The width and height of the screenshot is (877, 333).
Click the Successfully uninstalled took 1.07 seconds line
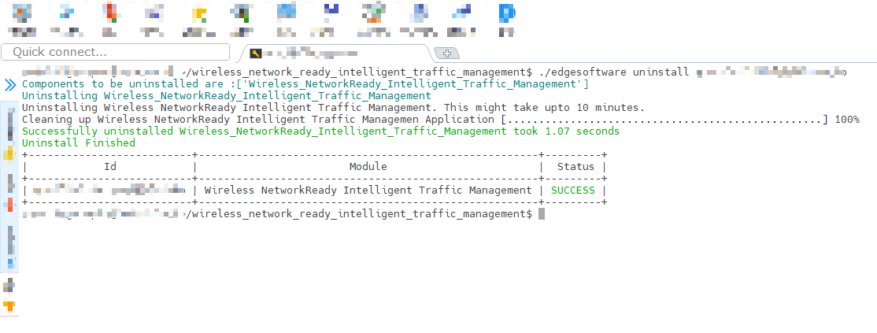pos(320,131)
